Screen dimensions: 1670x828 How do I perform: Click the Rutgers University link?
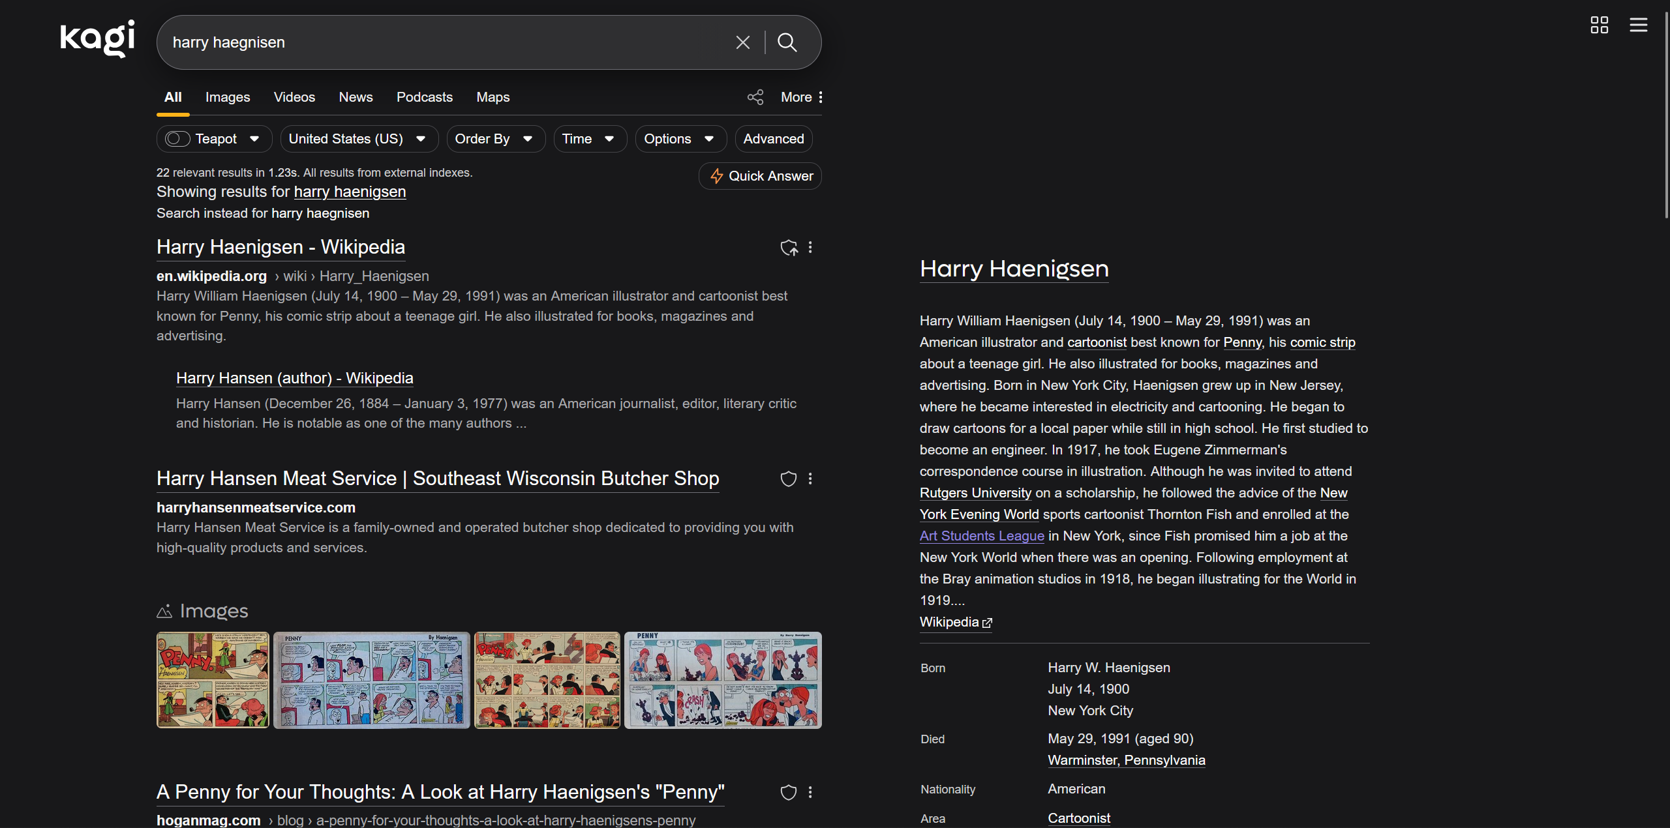(x=975, y=493)
